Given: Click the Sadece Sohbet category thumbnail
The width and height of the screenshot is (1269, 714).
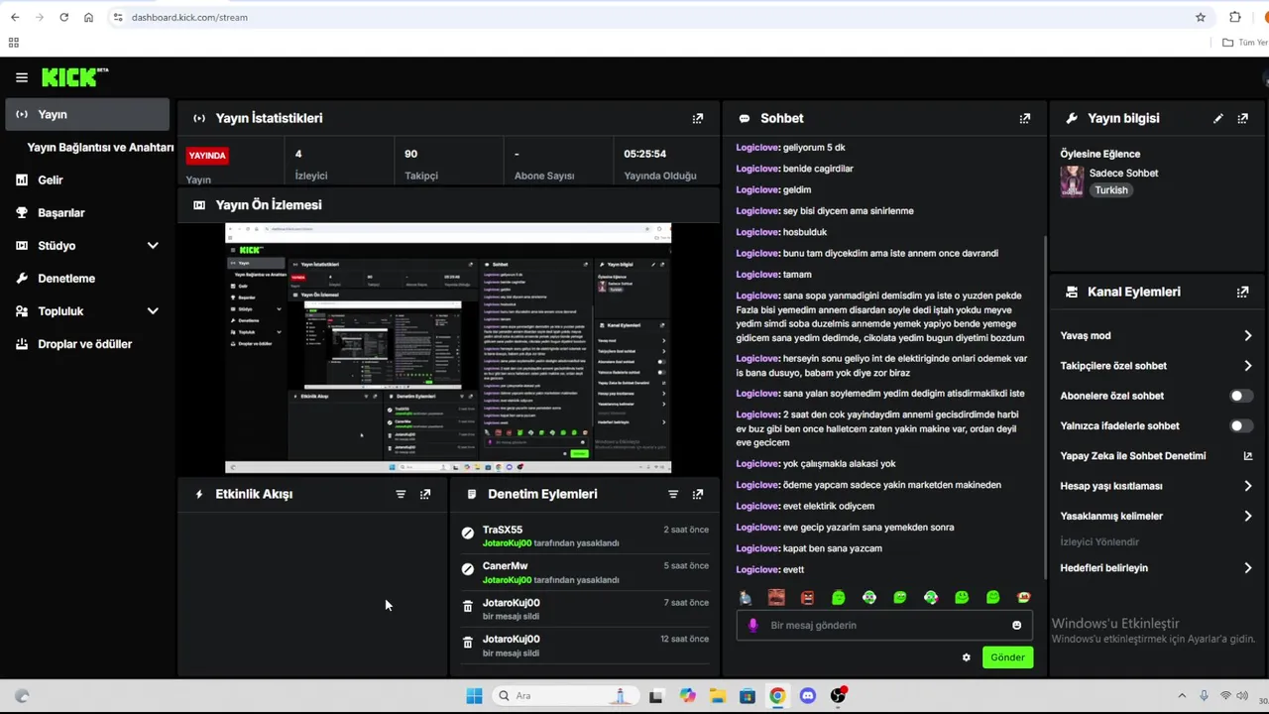Looking at the screenshot, I should 1072,181.
